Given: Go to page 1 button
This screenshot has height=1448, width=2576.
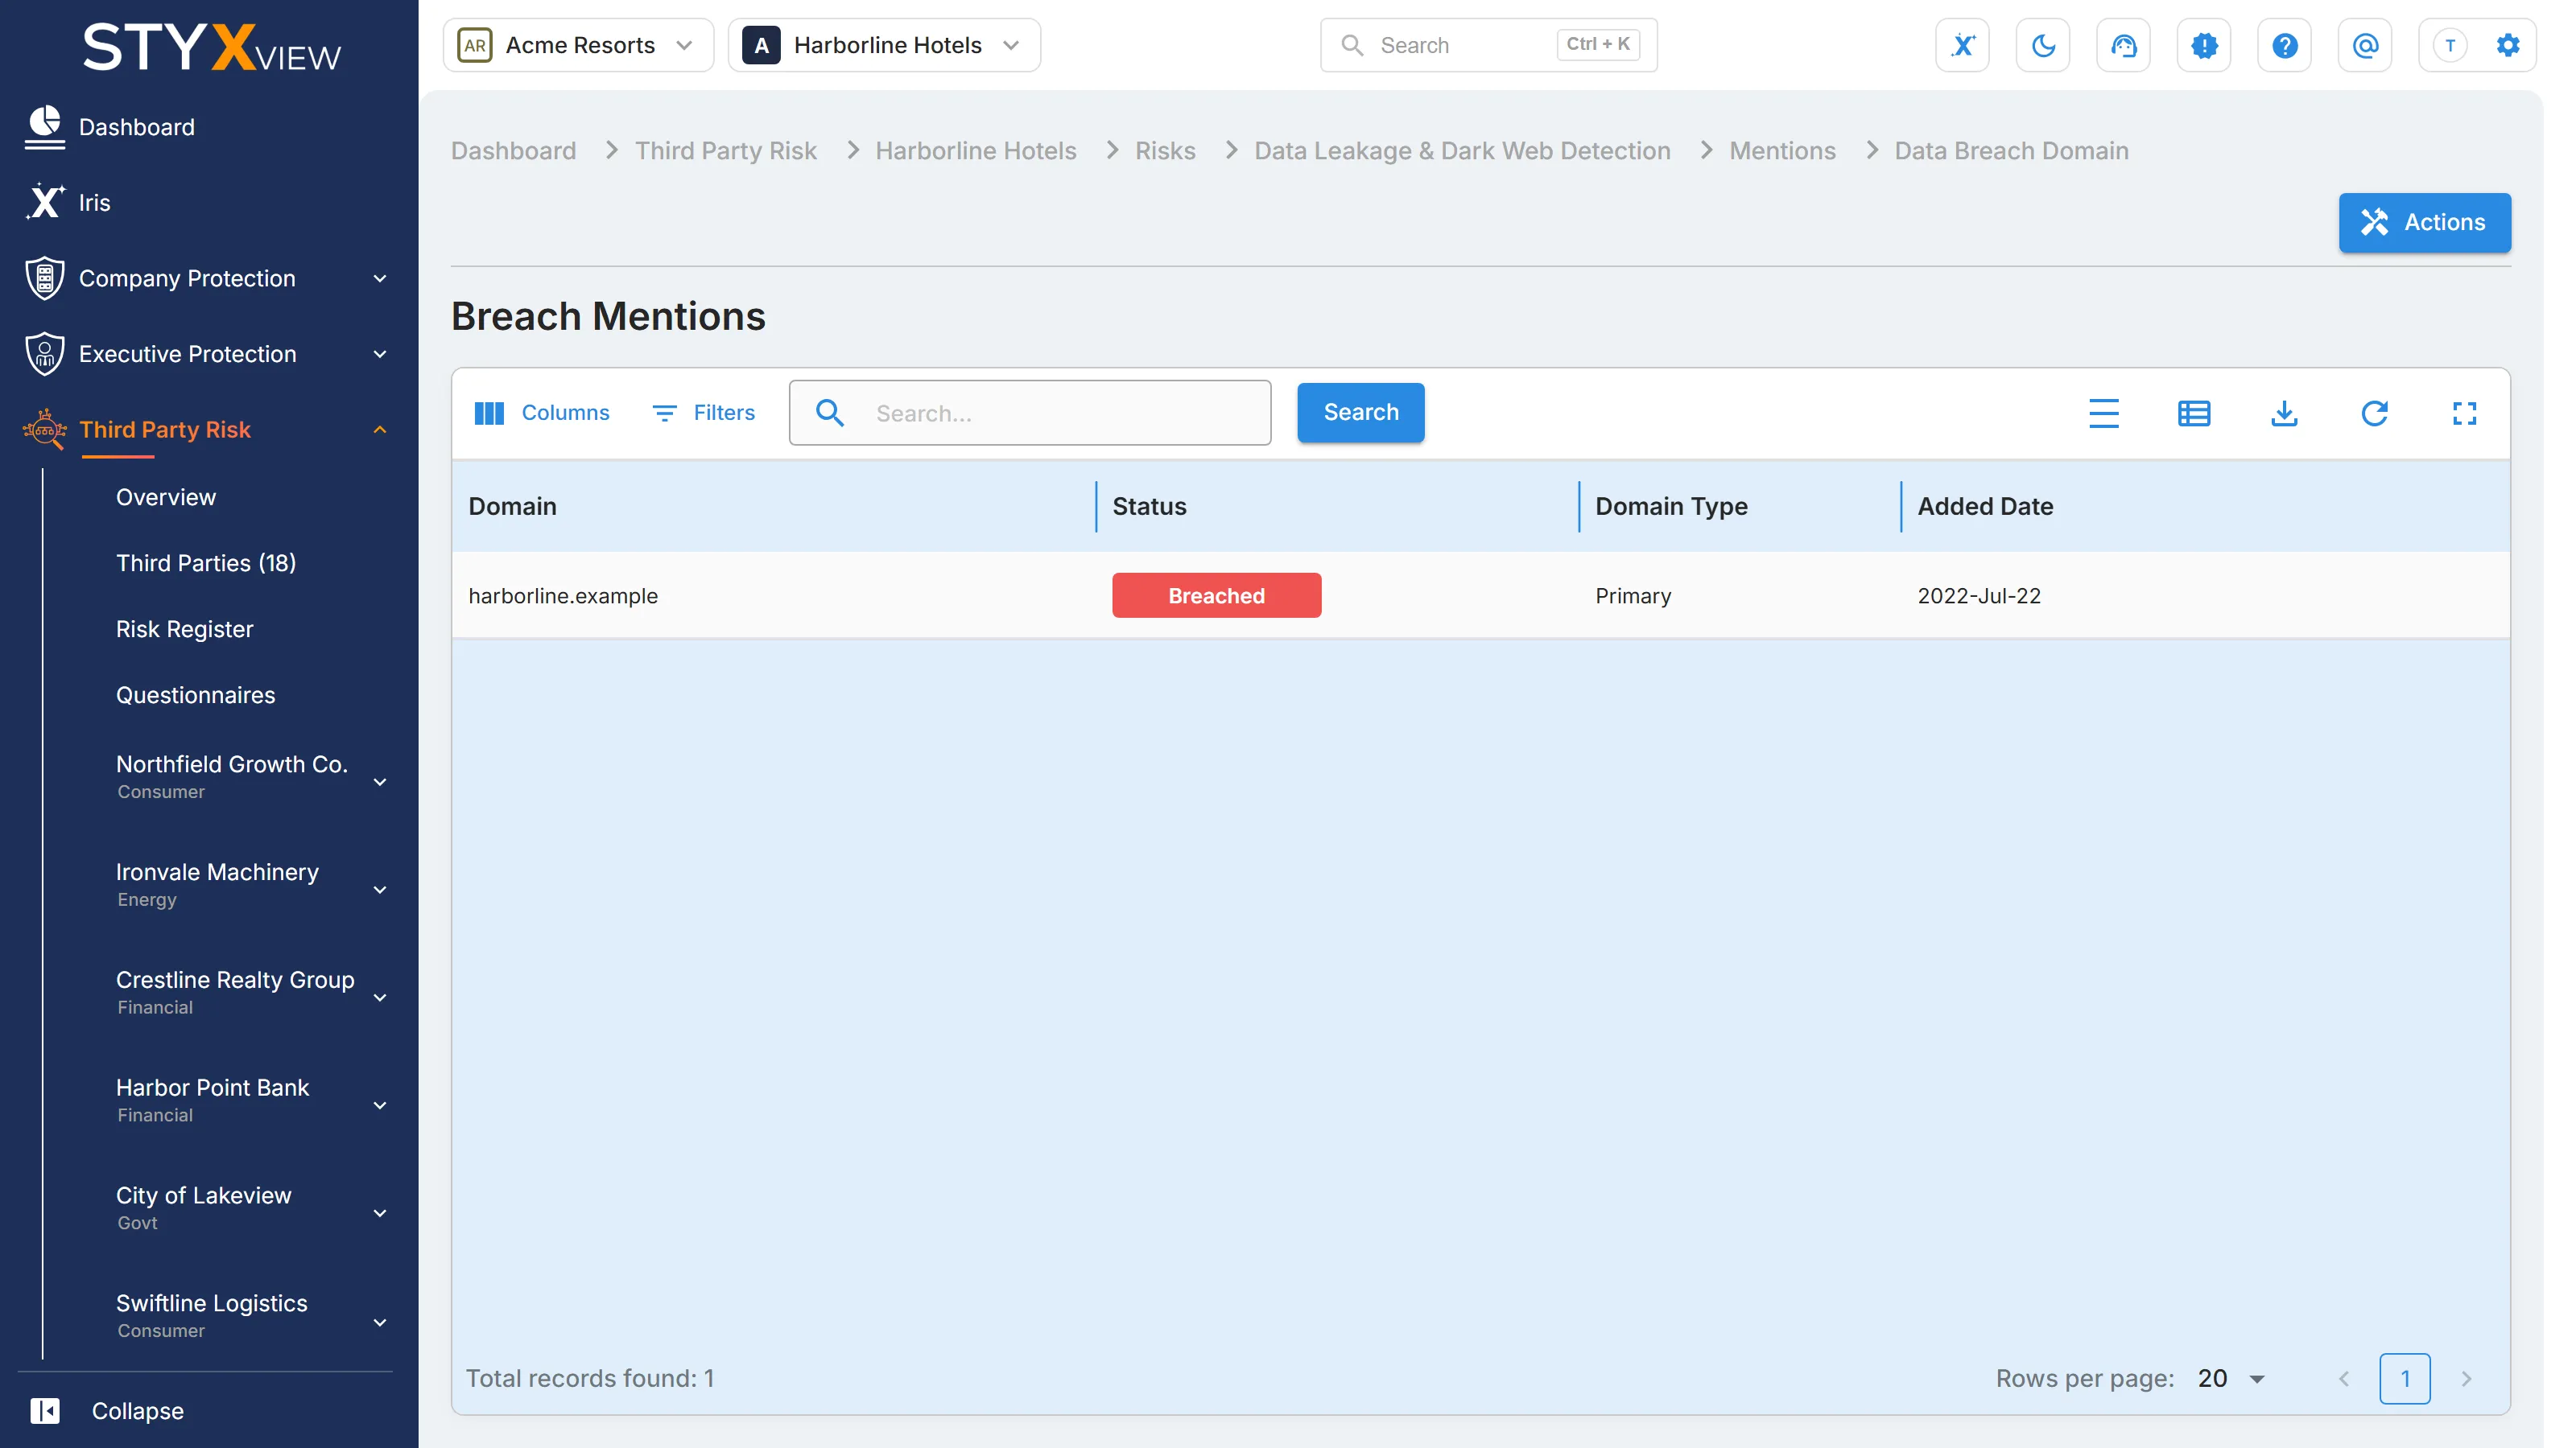Looking at the screenshot, I should [x=2404, y=1378].
